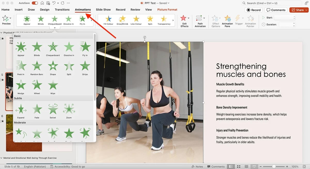
Task: Open the Start timing dropdown
Action: tap(284, 18)
